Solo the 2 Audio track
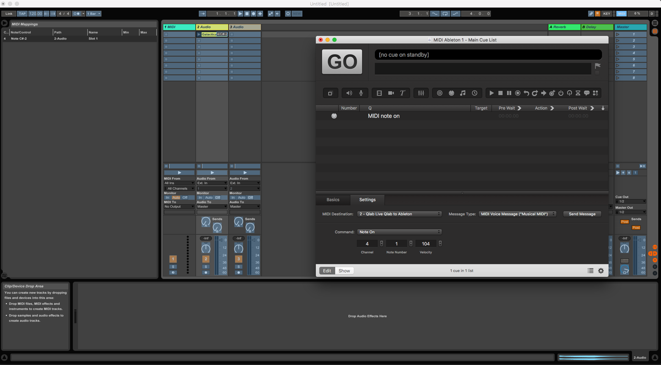Image resolution: width=661 pixels, height=365 pixels. [206, 267]
